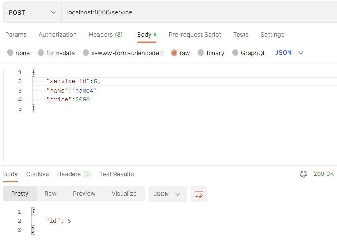The height and width of the screenshot is (243, 337).
Task: Click the globe network icon
Action: click(x=304, y=174)
